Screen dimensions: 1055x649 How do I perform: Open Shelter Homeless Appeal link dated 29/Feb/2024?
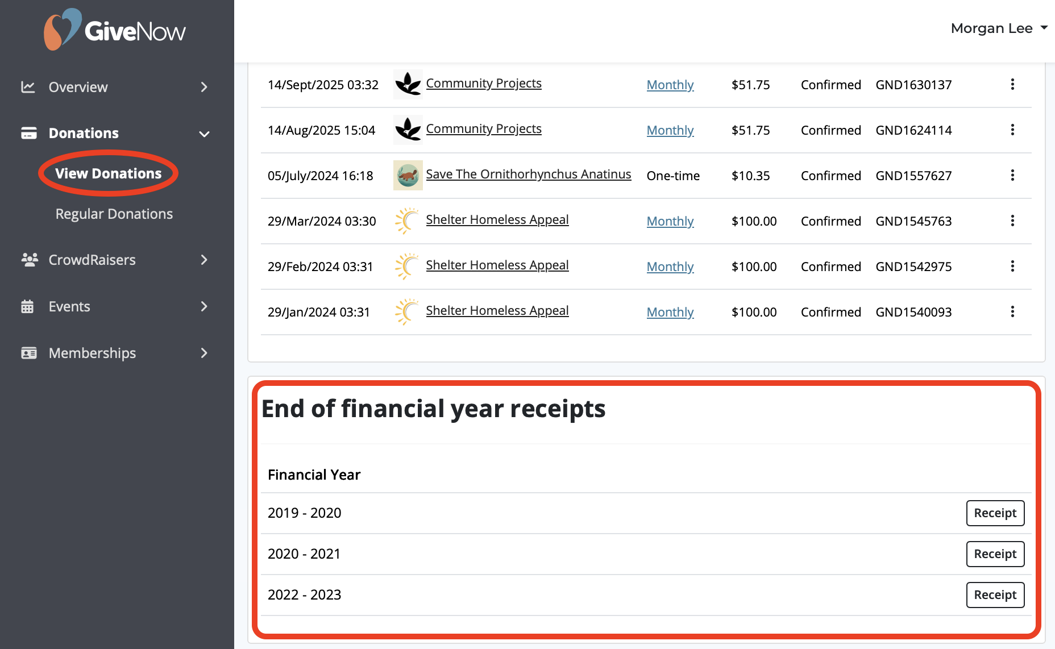click(x=497, y=265)
